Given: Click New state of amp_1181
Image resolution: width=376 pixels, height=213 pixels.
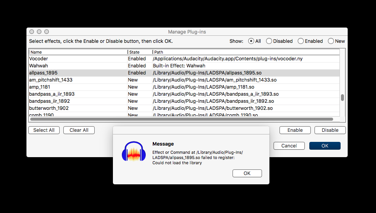Looking at the screenshot, I should (133, 87).
